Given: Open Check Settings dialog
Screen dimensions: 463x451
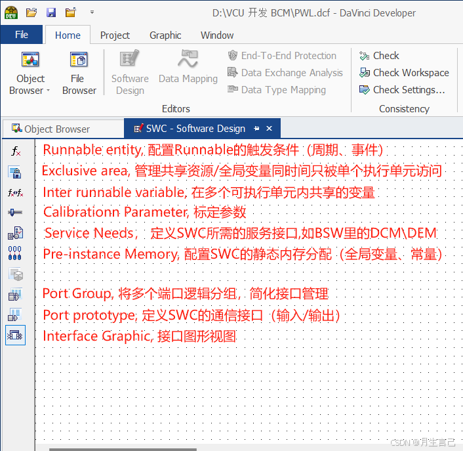Looking at the screenshot, I should [x=402, y=90].
